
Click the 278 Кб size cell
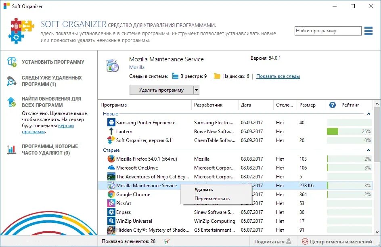(x=306, y=186)
